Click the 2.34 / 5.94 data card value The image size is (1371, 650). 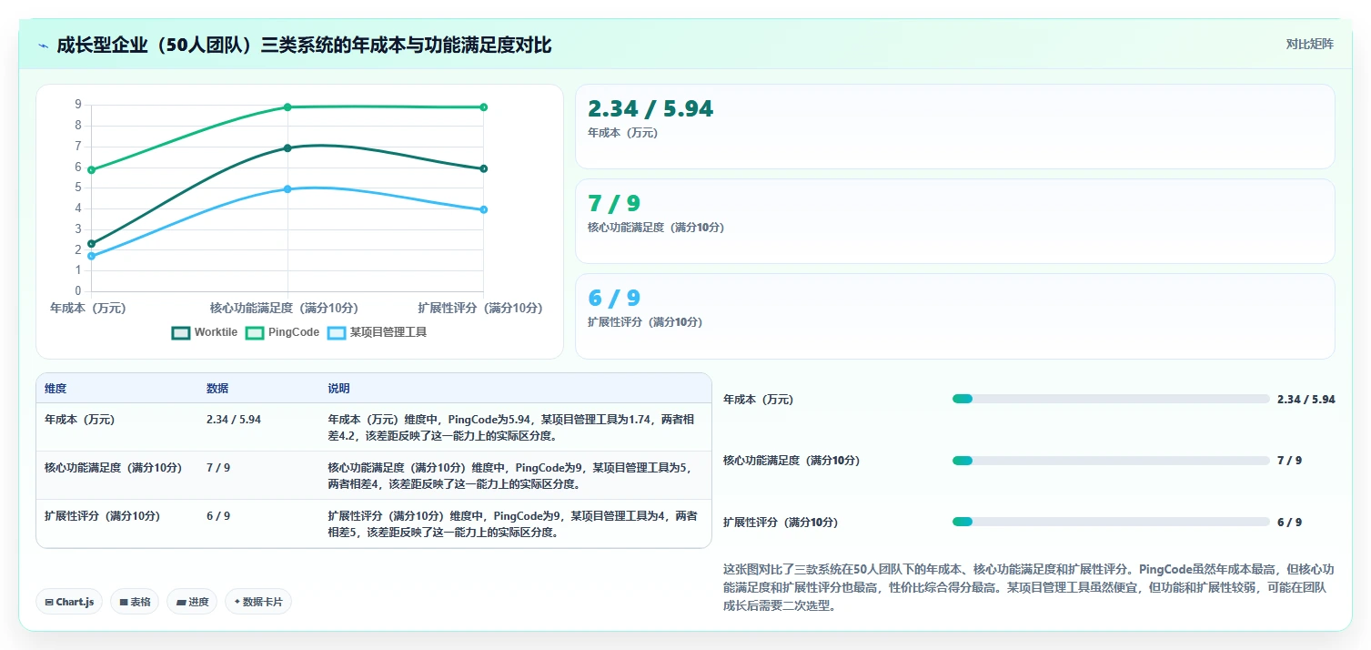[x=650, y=109]
